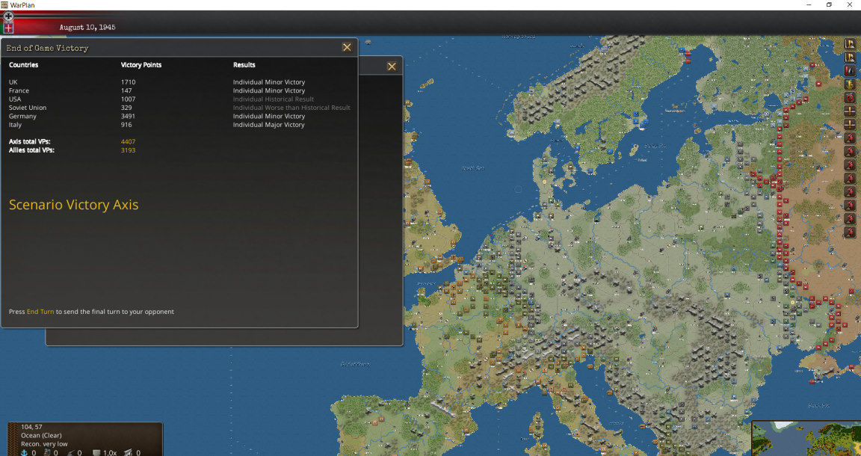Click the End Turn link text
This screenshot has height=456, width=861.
(x=40, y=312)
